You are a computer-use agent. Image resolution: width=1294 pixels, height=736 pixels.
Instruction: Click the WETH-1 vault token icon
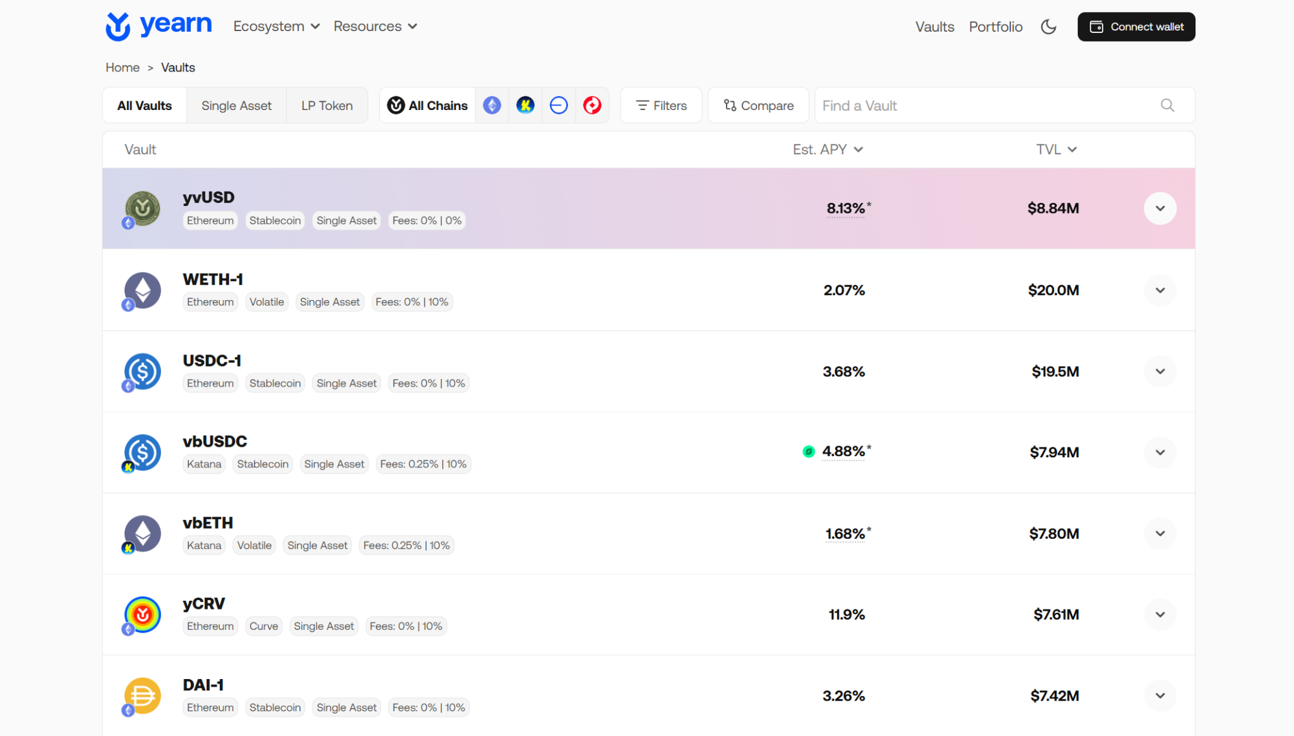click(142, 290)
